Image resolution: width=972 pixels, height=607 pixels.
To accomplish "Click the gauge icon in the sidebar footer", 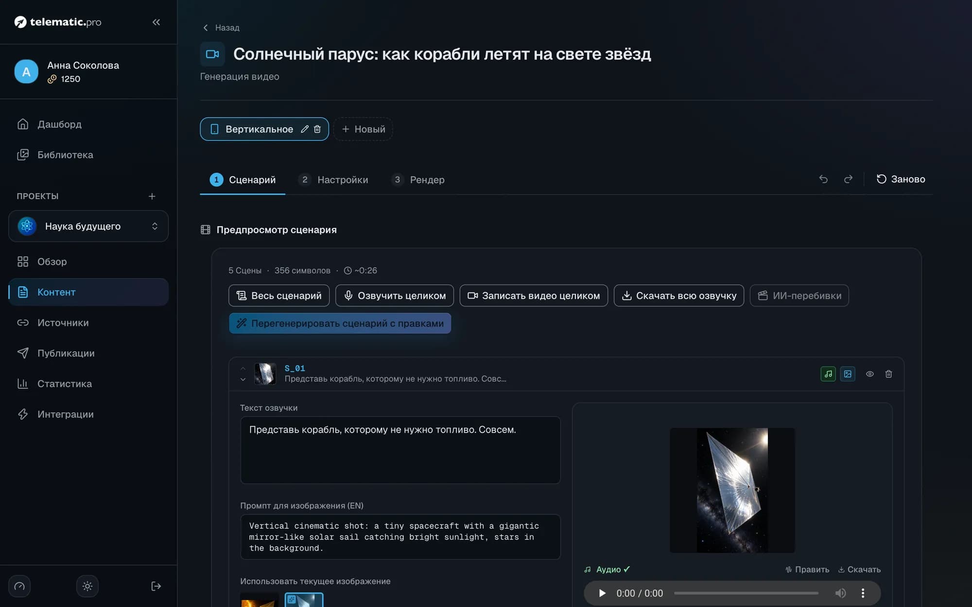I will coord(19,586).
